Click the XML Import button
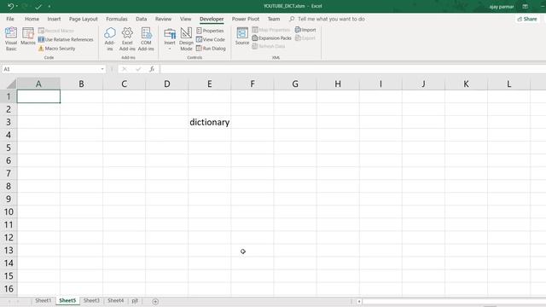The width and height of the screenshot is (546, 307). pyautogui.click(x=305, y=30)
